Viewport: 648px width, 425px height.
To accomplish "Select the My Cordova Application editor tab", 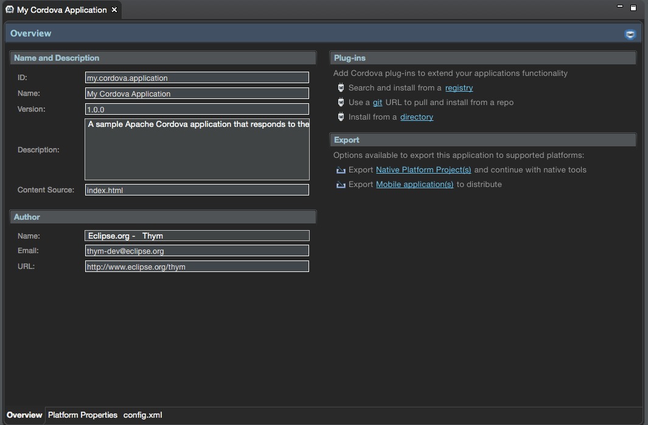I will click(x=62, y=10).
